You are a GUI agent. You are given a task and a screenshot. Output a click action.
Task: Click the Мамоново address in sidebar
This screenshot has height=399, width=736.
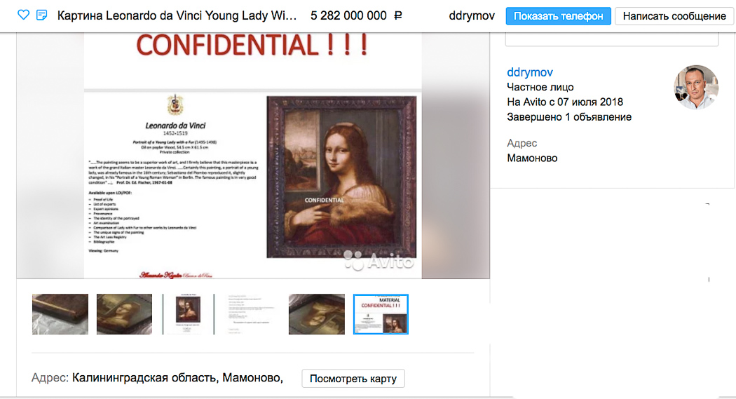pos(532,158)
